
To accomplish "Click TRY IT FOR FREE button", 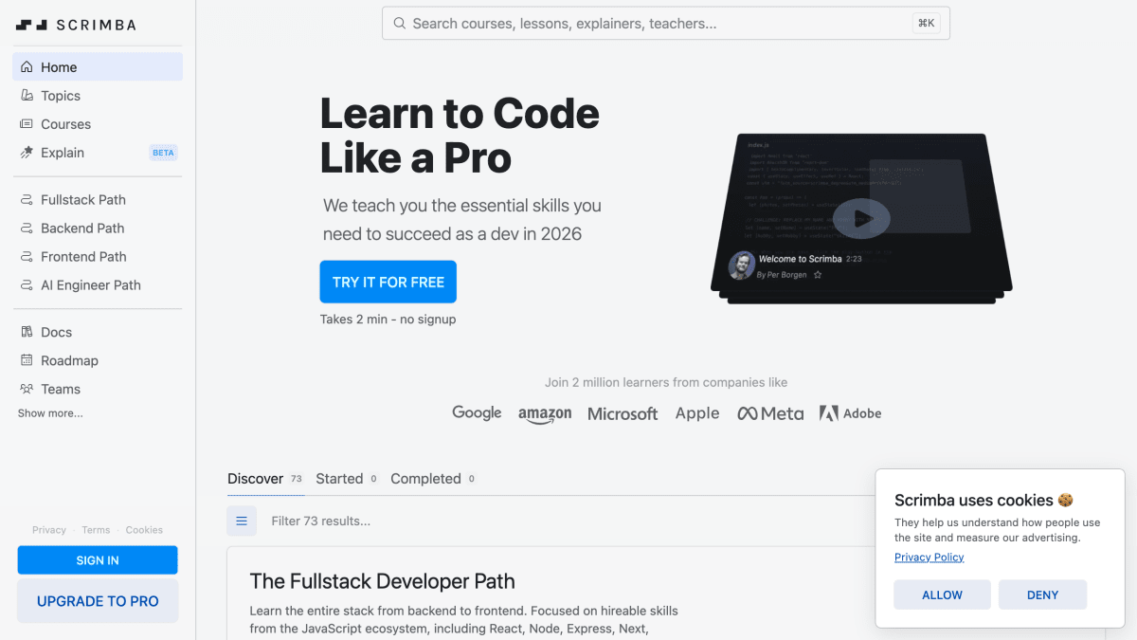I will pyautogui.click(x=388, y=282).
